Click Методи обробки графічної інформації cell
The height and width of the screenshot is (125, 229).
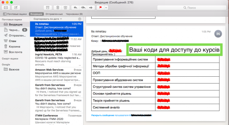pos(123,66)
